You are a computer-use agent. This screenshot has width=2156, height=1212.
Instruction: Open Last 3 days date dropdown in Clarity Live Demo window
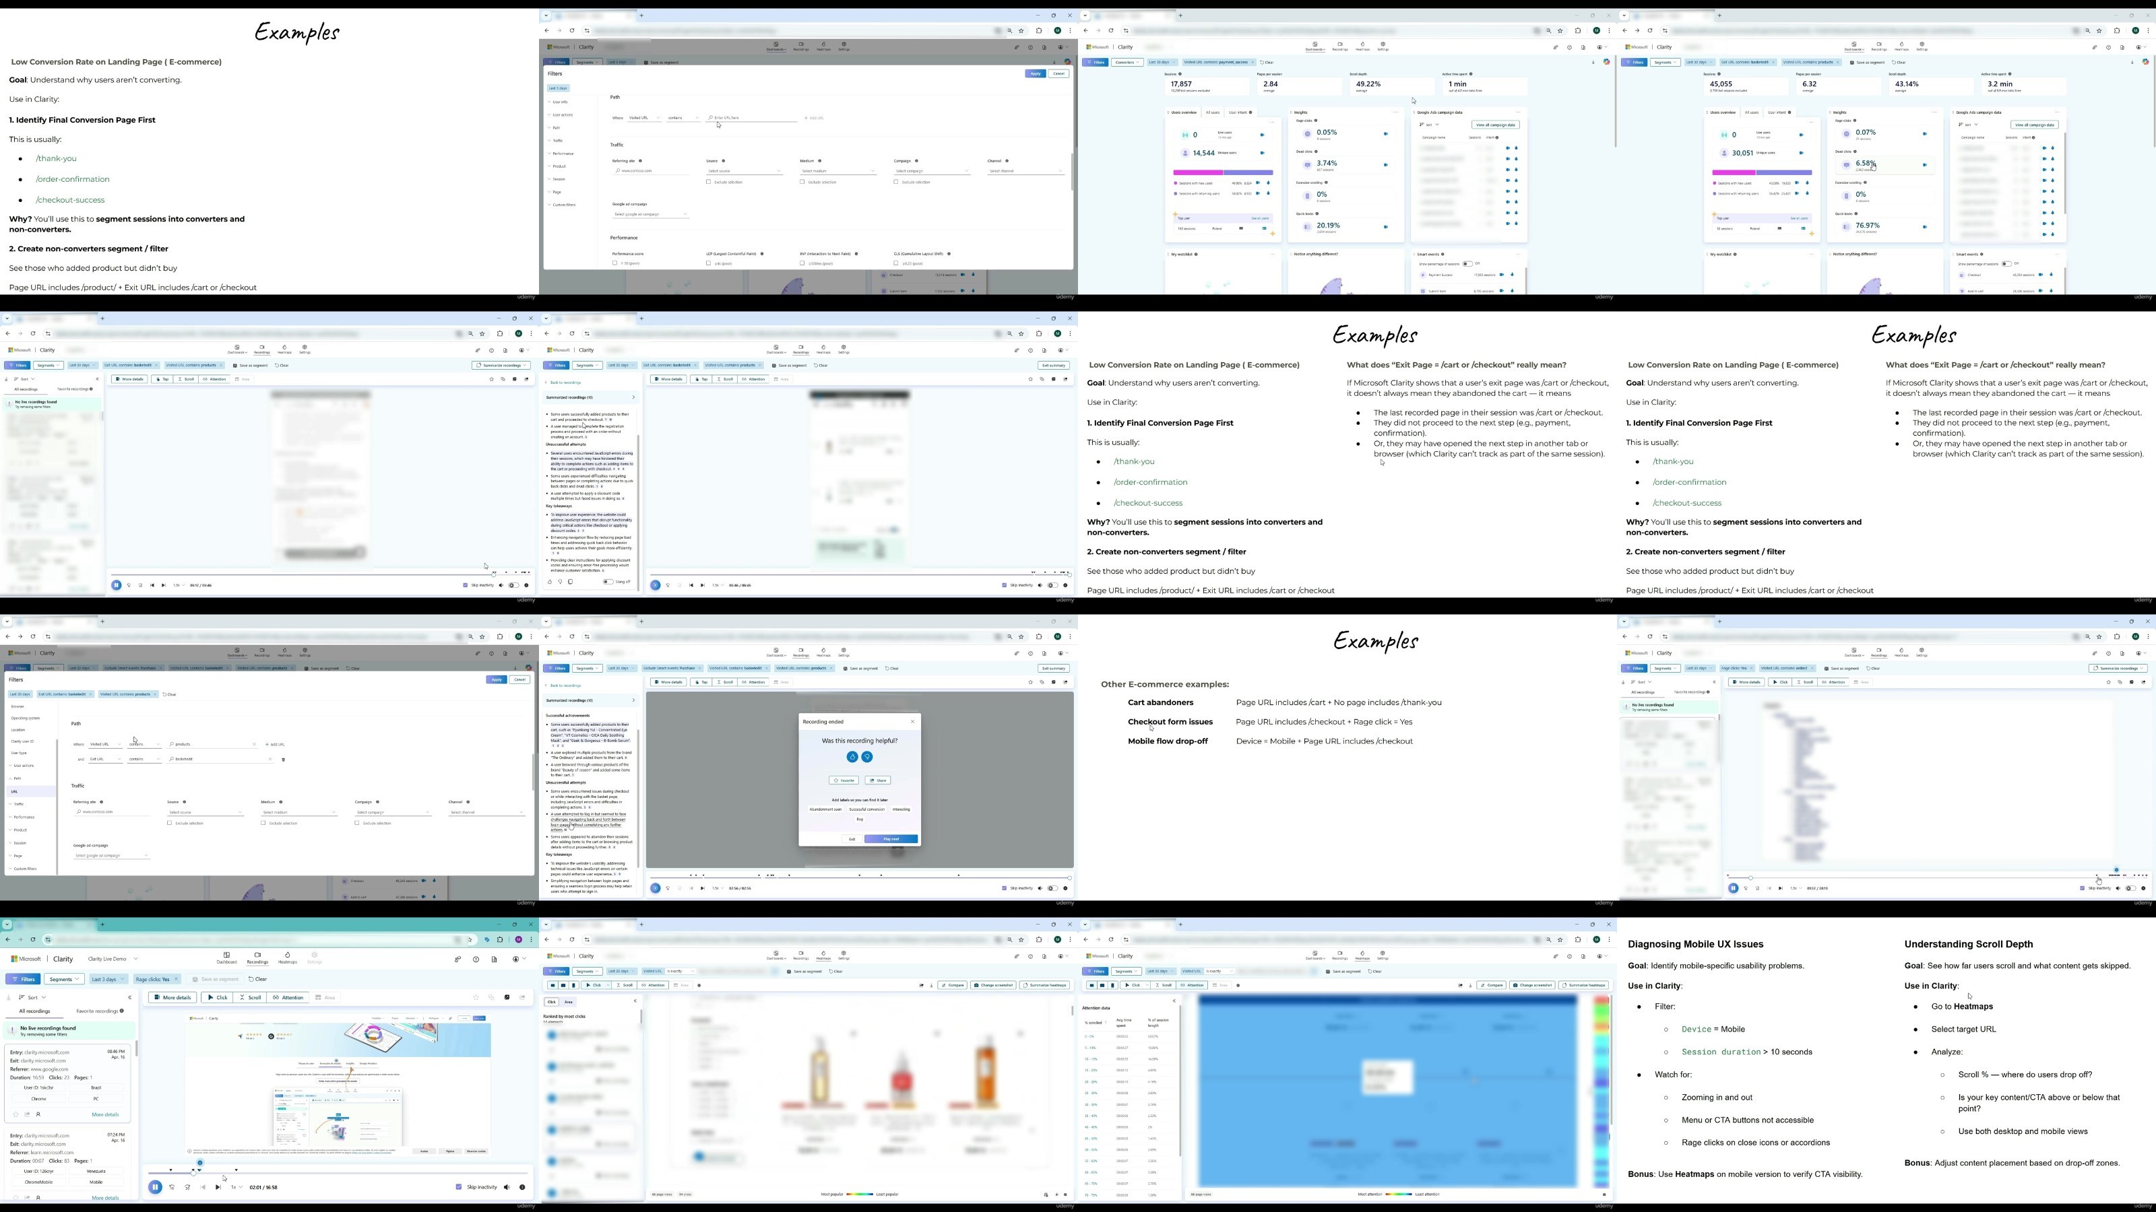click(x=108, y=980)
